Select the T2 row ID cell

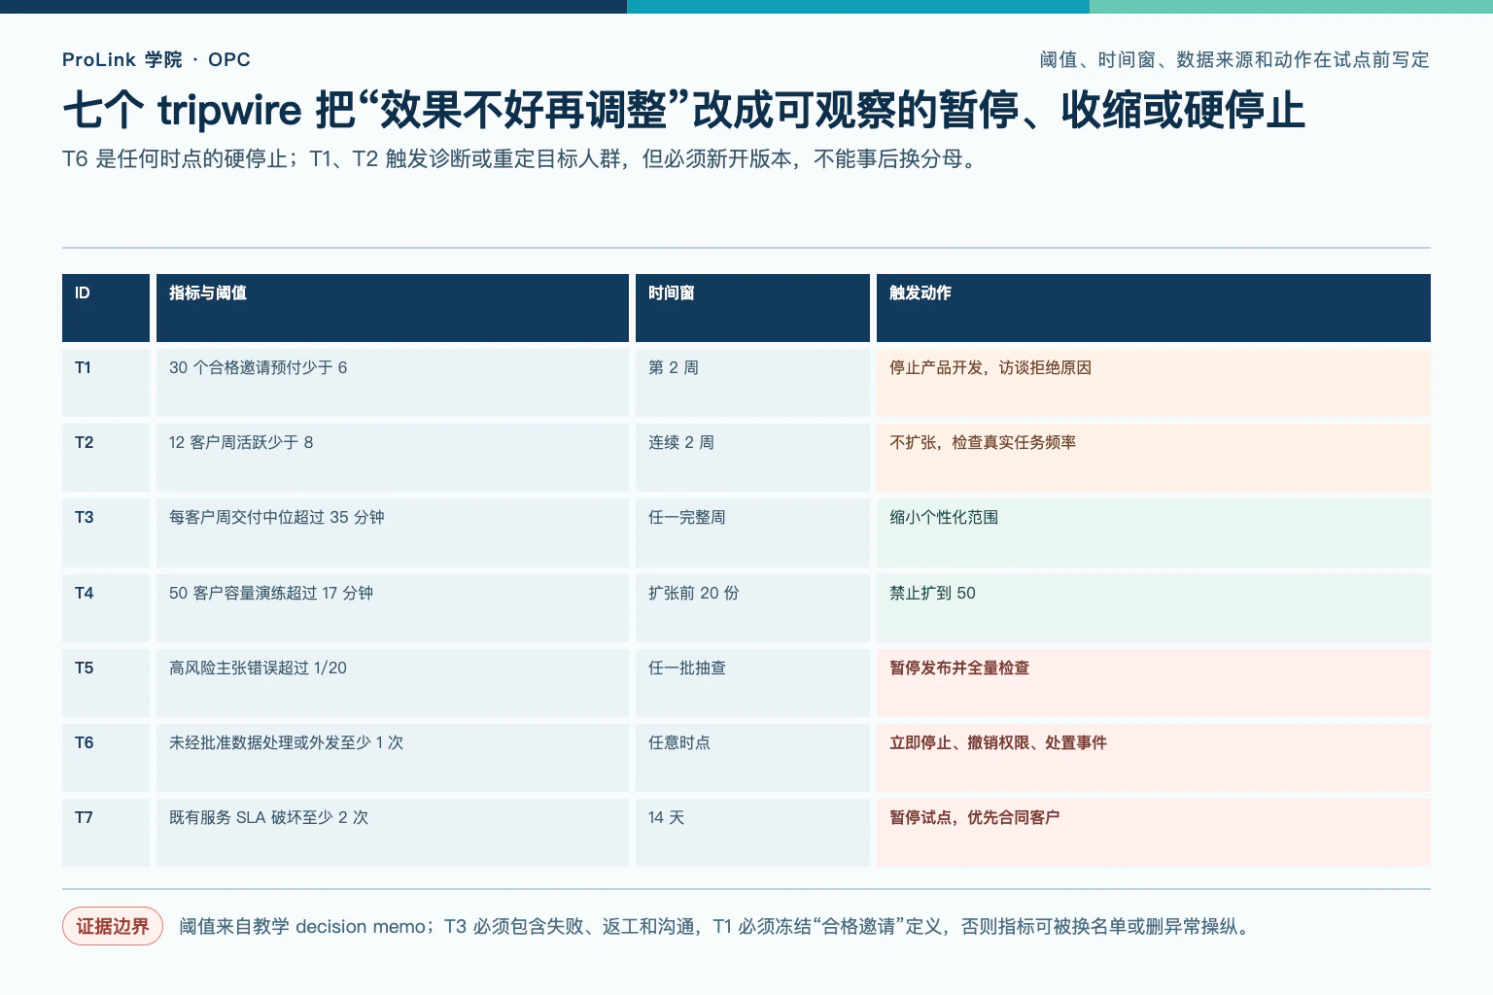point(106,458)
